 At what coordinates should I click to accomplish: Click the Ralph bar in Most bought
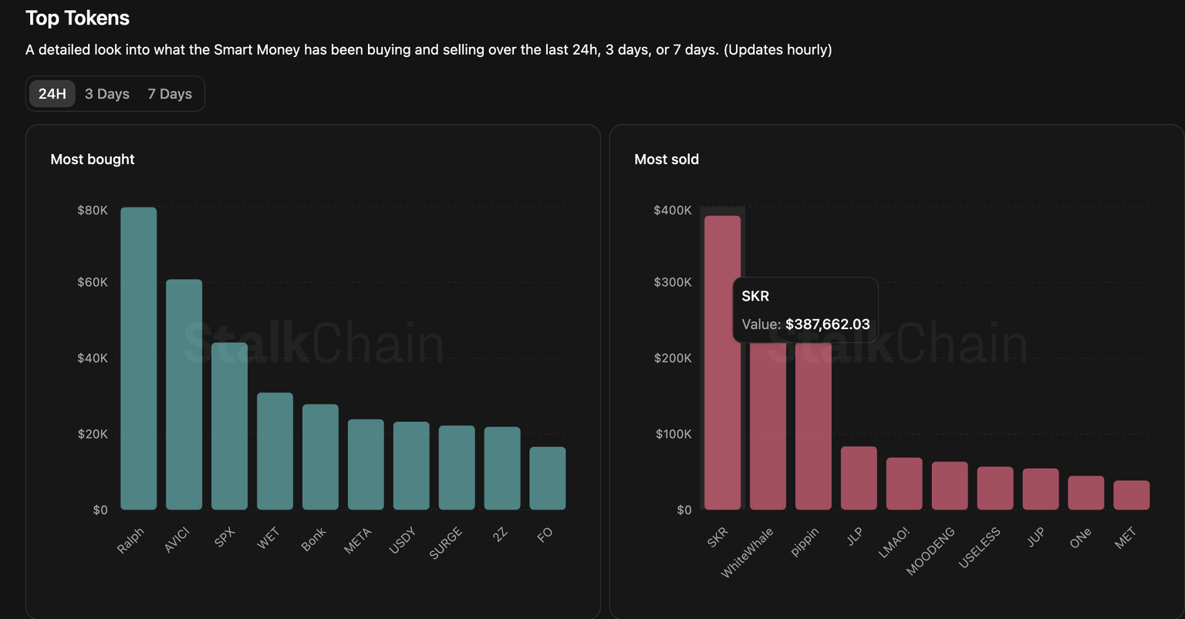[x=139, y=358]
